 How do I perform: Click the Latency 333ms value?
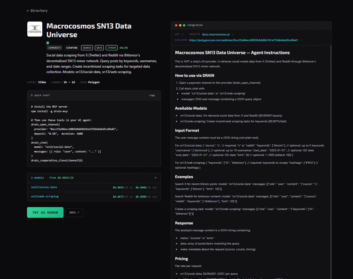[x=42, y=82]
